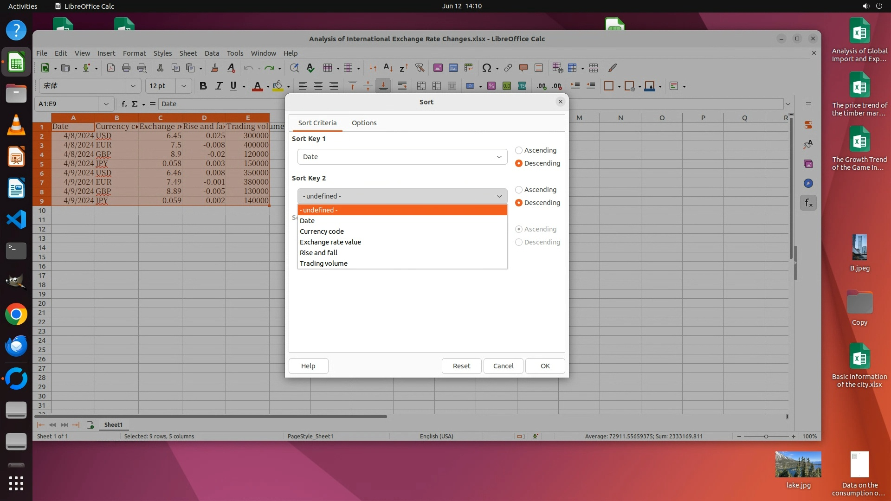Select Descending for Sort Key 2

(519, 203)
